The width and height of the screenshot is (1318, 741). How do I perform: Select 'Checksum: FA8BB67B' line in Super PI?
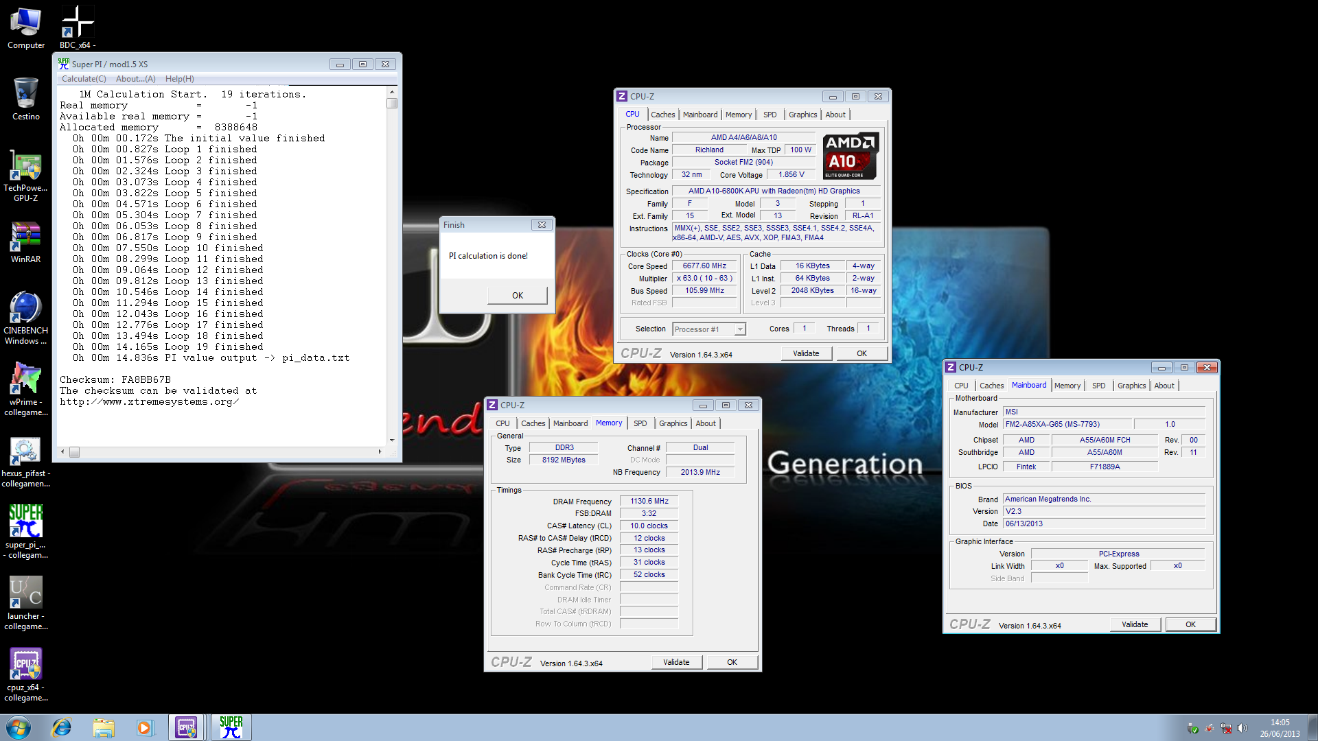click(115, 379)
